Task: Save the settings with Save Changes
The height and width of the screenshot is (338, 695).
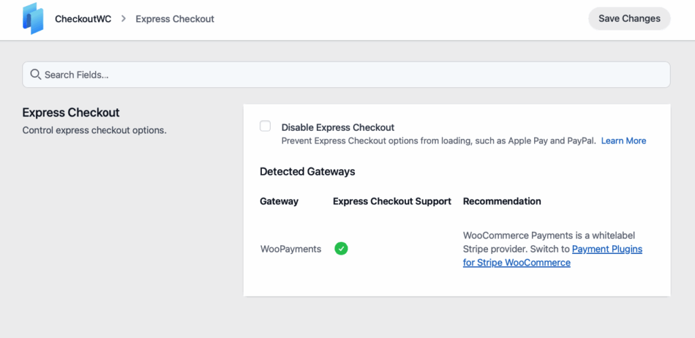Action: [x=629, y=18]
